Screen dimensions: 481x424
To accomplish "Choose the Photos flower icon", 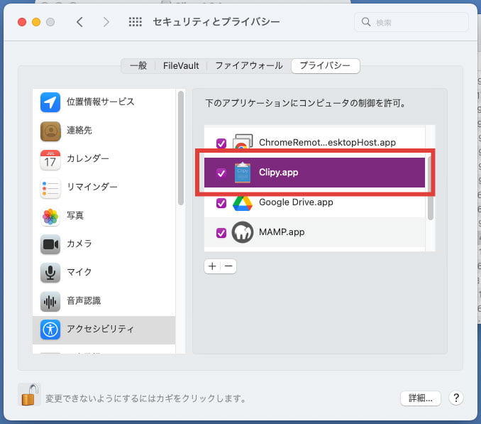I will 50,216.
